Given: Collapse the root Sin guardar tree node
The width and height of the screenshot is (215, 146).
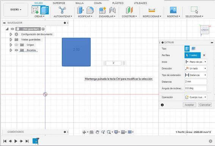Looking at the screenshot, I should click(x=7, y=29).
